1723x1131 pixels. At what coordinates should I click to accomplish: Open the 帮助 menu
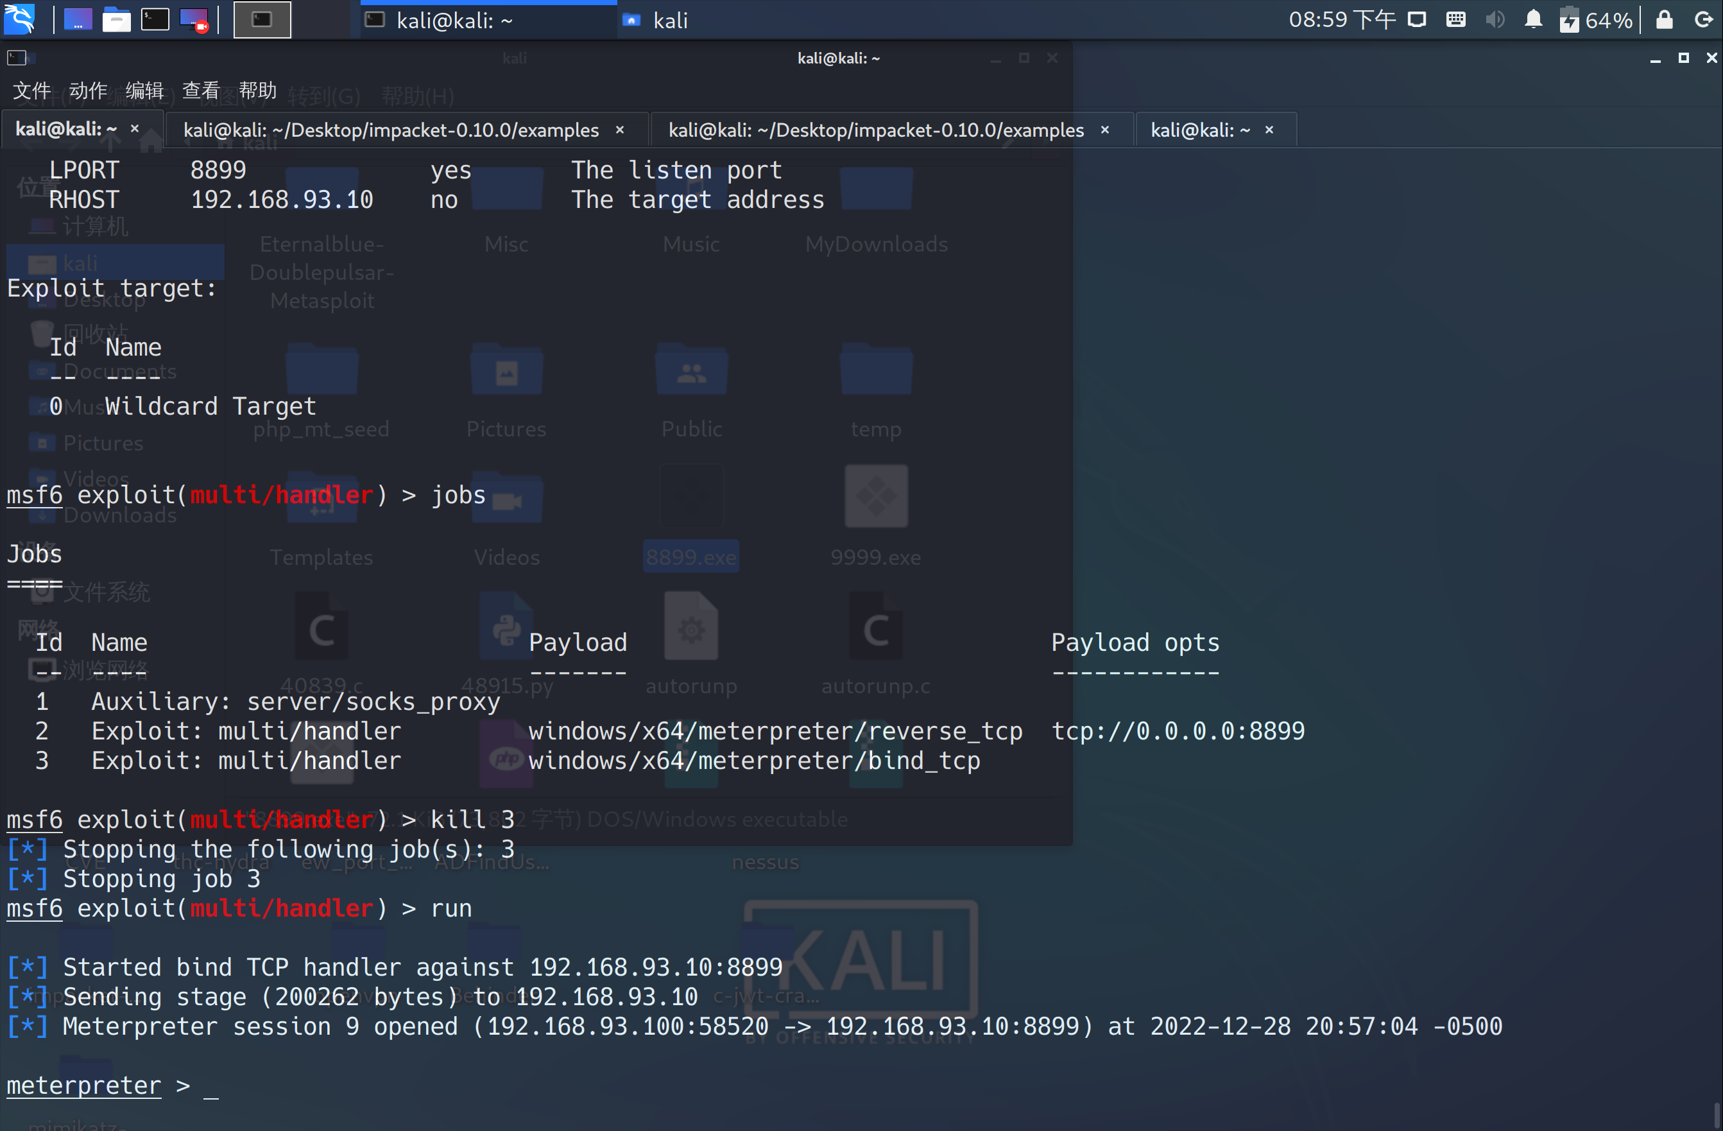(x=258, y=91)
